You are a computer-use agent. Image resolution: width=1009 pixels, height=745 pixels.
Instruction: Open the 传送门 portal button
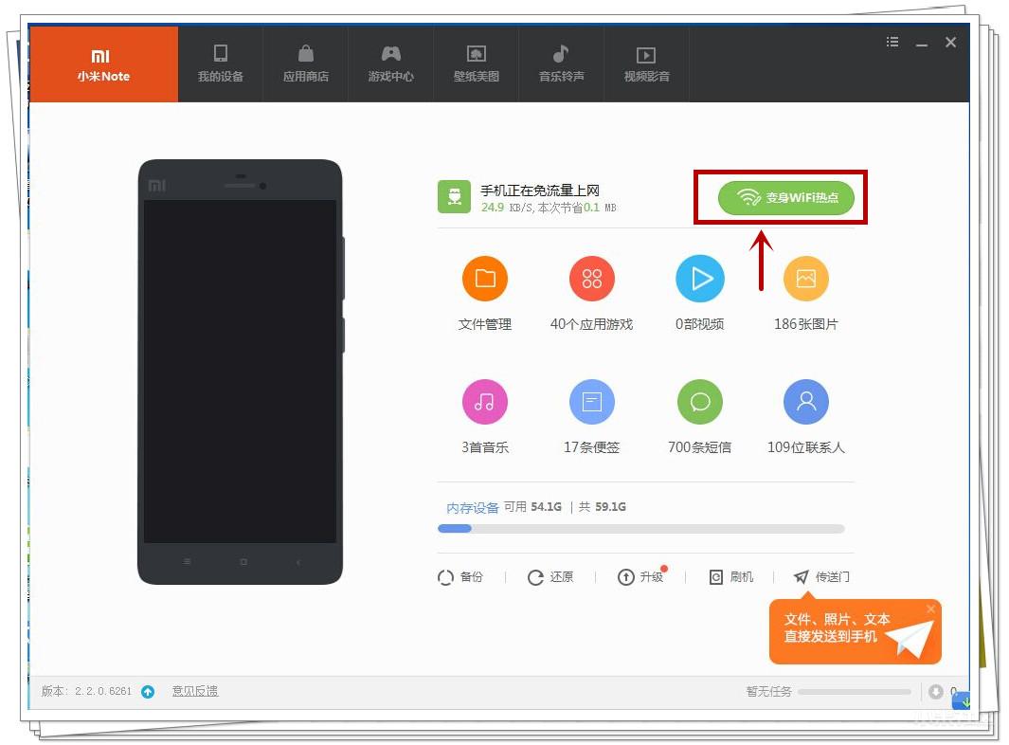pyautogui.click(x=821, y=577)
